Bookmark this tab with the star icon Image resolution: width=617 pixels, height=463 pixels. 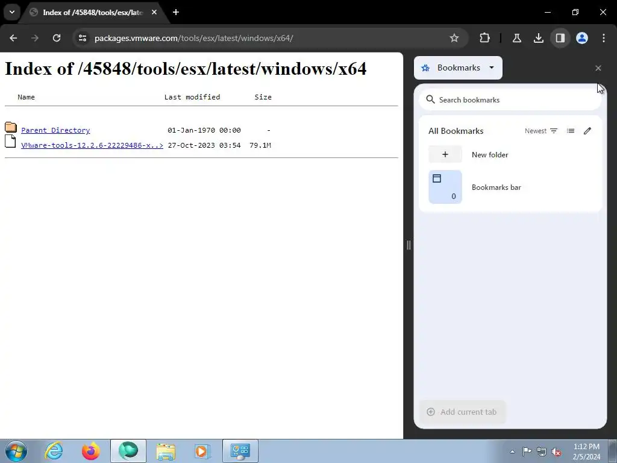[x=454, y=38]
